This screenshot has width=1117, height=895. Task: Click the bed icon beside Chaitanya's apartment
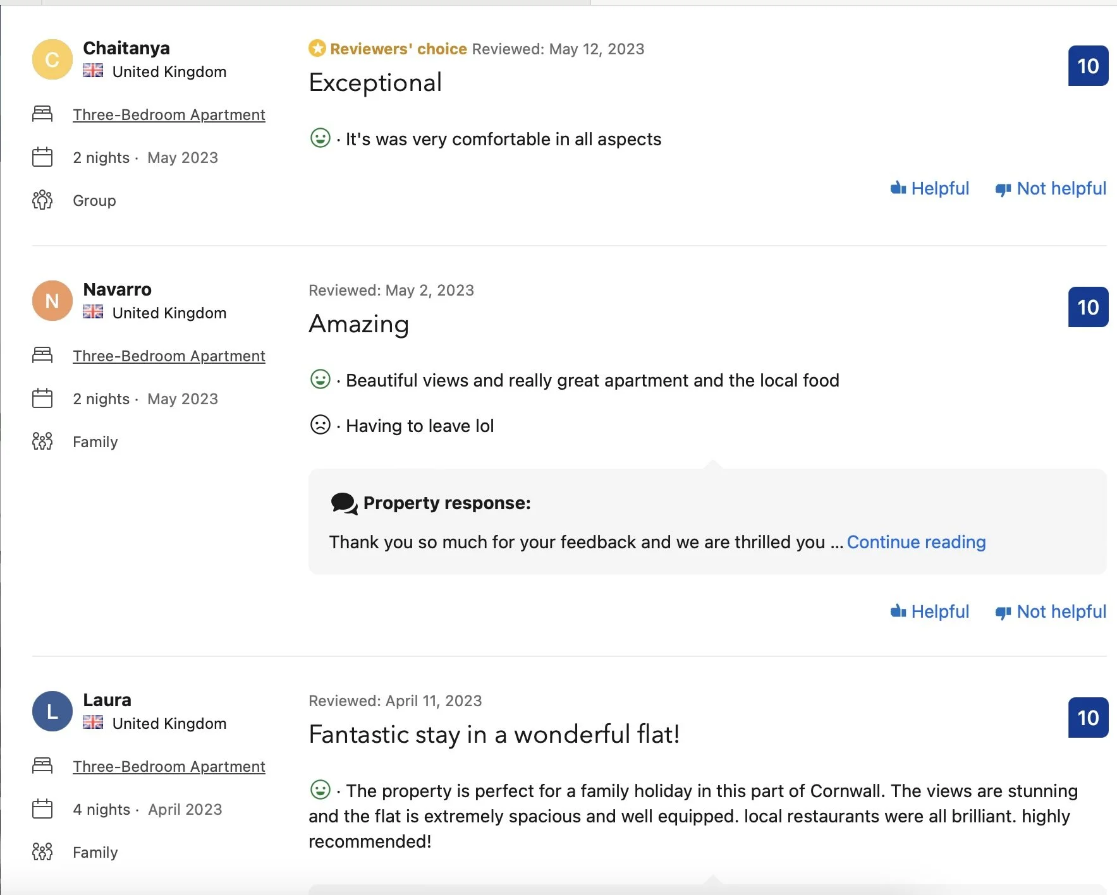42,114
